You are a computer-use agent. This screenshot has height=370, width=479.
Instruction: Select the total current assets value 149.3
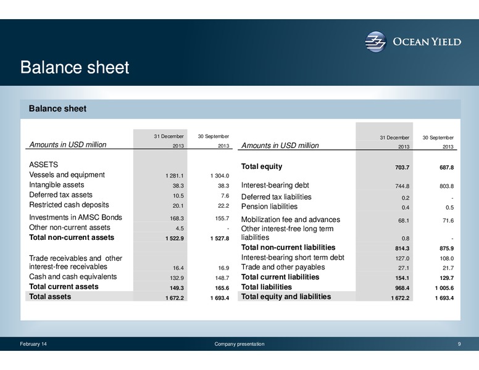point(177,288)
